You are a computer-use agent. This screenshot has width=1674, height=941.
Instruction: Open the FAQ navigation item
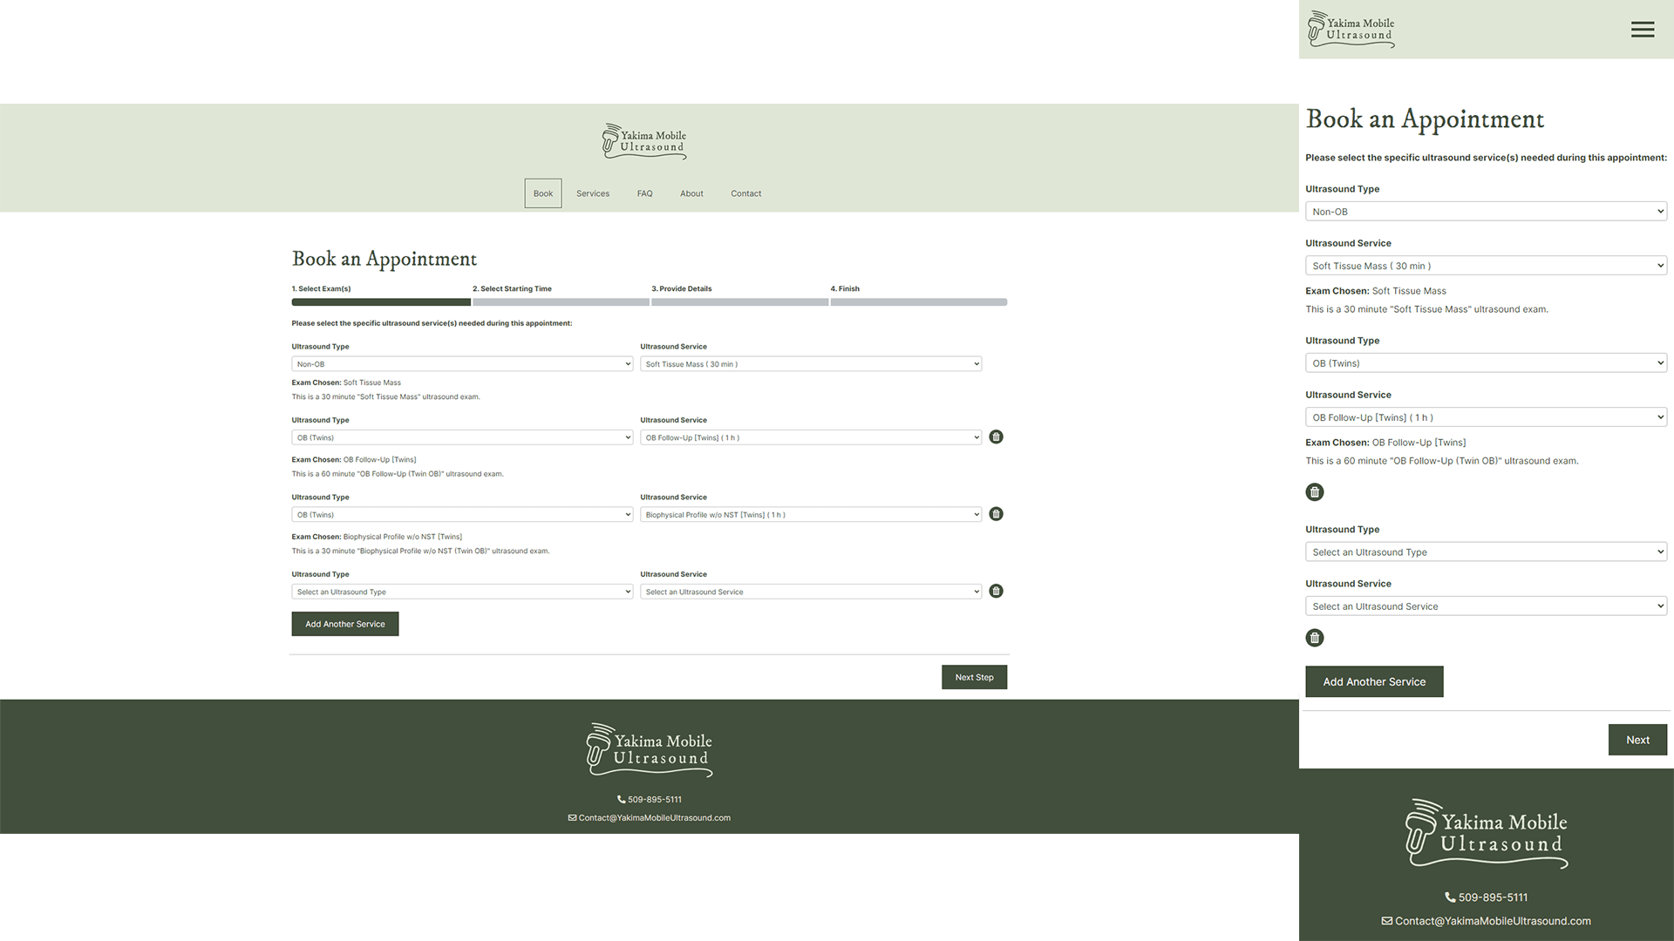[x=644, y=193]
